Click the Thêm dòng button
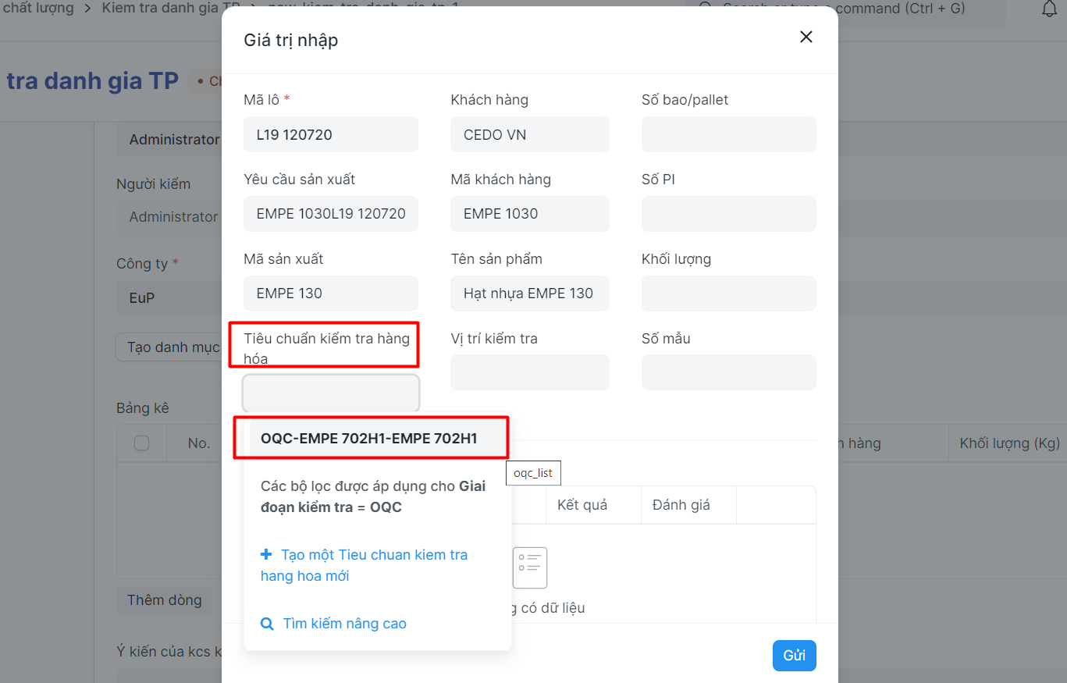This screenshot has width=1067, height=683. coord(164,599)
